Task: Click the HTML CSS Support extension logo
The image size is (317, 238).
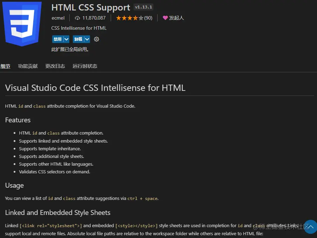Action: (x=22, y=24)
